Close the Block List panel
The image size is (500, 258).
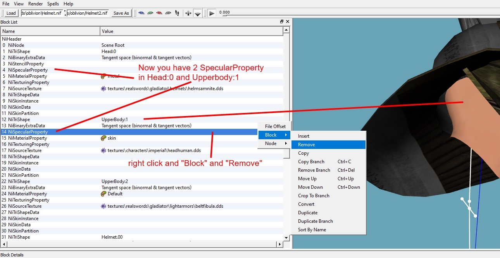pyautogui.click(x=288, y=22)
